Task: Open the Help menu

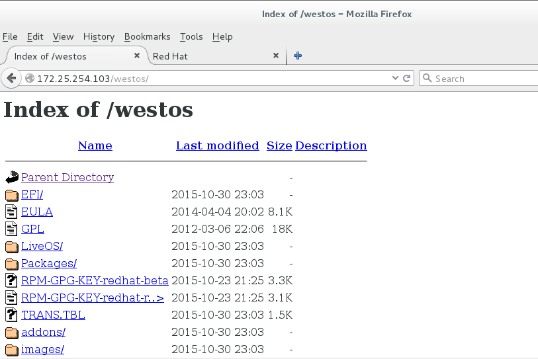Action: tap(222, 36)
